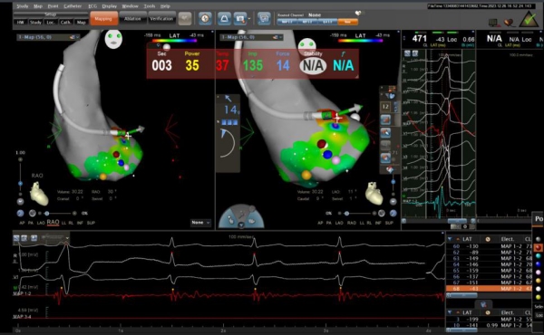Open the left 1-Map selector dropdown

[x=49, y=37]
